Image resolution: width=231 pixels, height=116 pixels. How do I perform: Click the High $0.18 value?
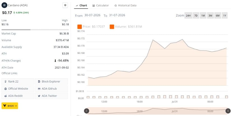66,24
